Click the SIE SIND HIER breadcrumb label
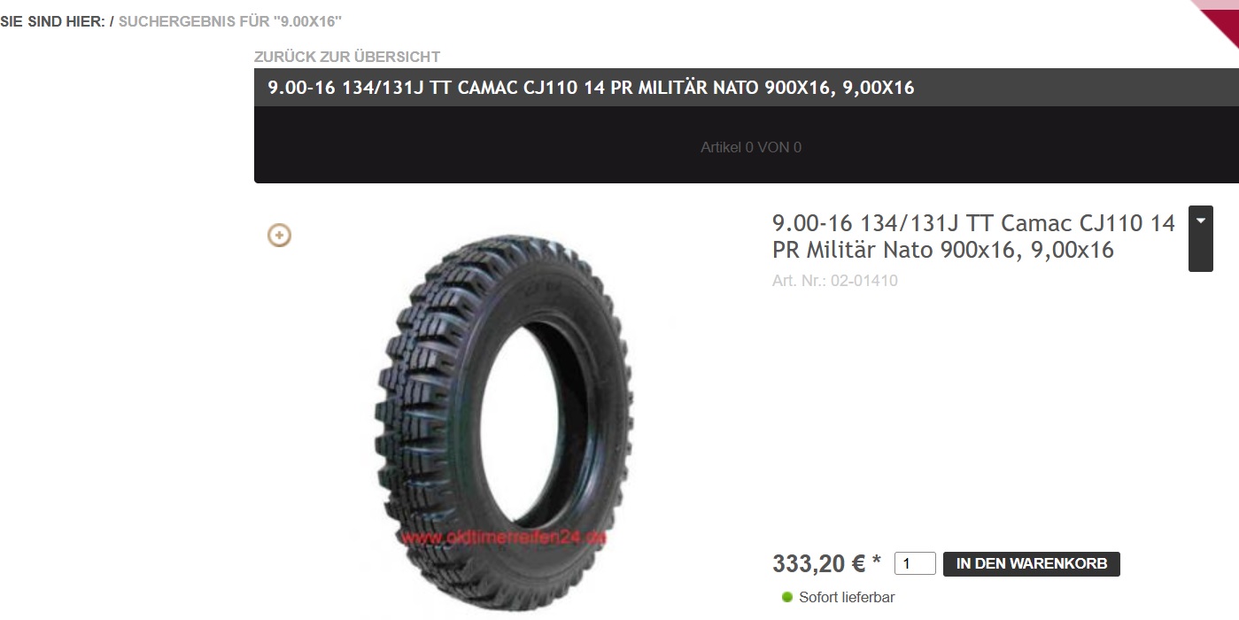1239x620 pixels. pyautogui.click(x=52, y=20)
